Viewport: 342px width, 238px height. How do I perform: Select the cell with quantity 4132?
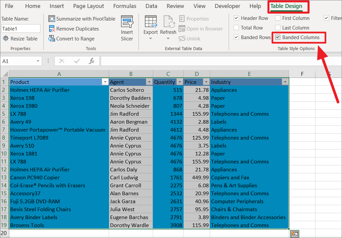click(168, 122)
